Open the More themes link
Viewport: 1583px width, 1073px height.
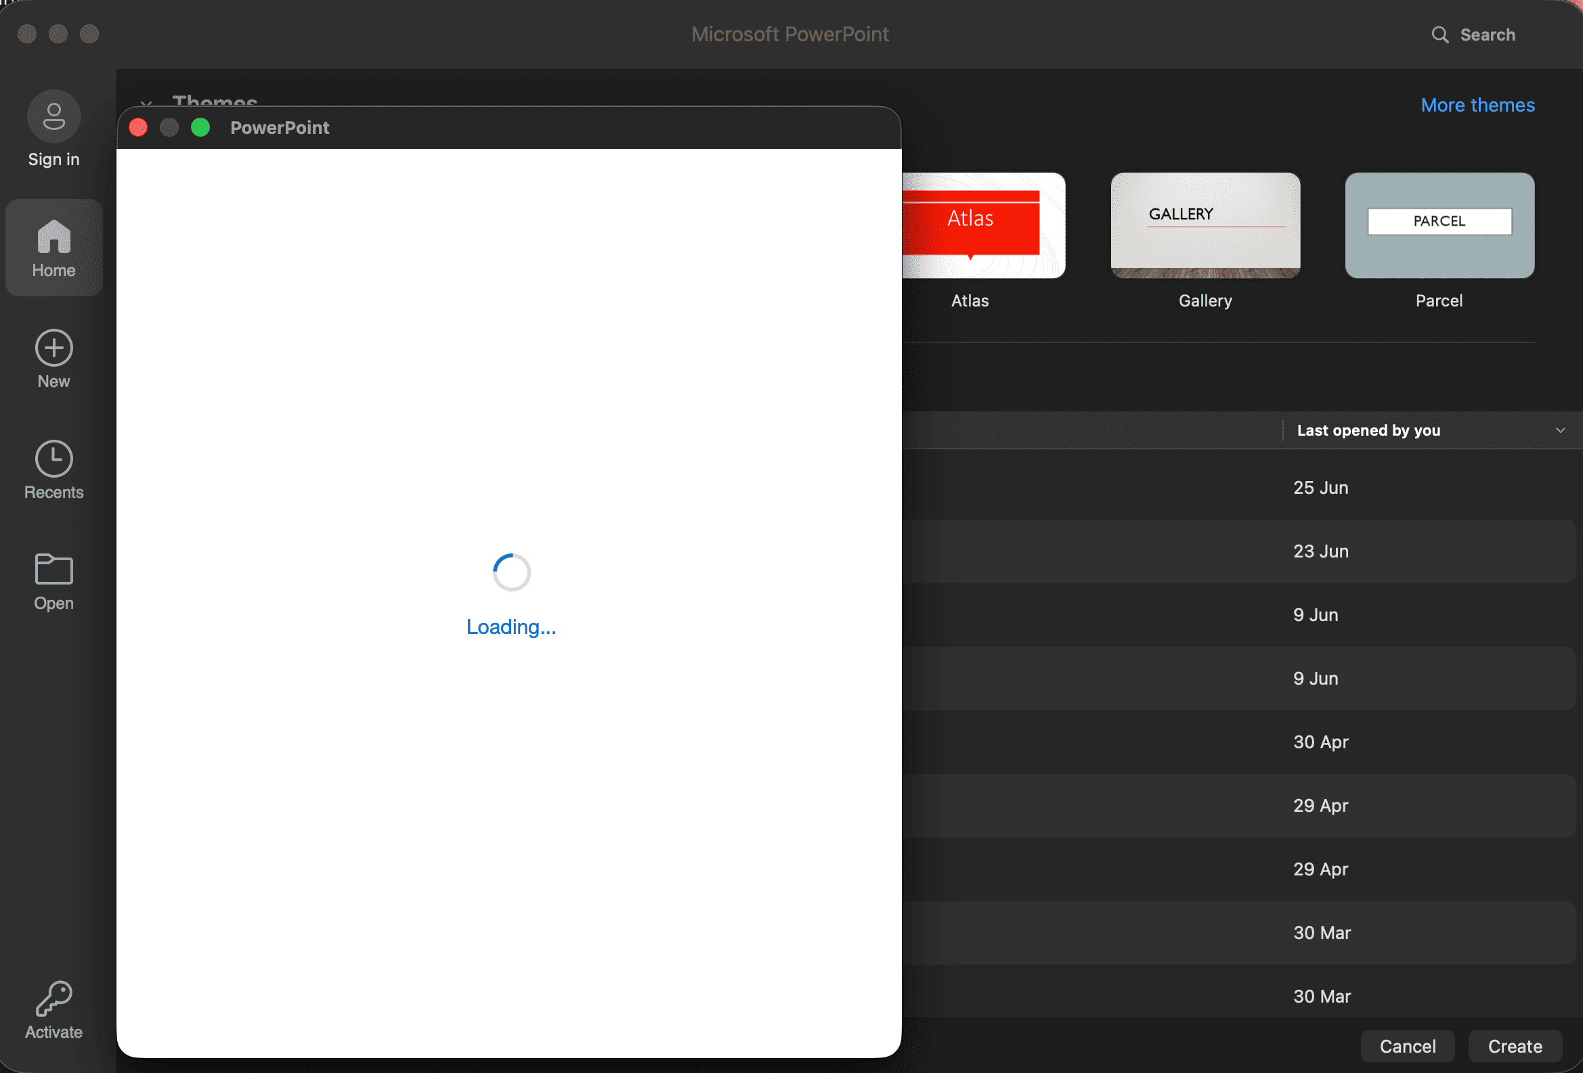pyautogui.click(x=1477, y=105)
